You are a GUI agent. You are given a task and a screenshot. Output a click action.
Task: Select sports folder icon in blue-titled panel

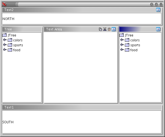[x=127, y=45]
